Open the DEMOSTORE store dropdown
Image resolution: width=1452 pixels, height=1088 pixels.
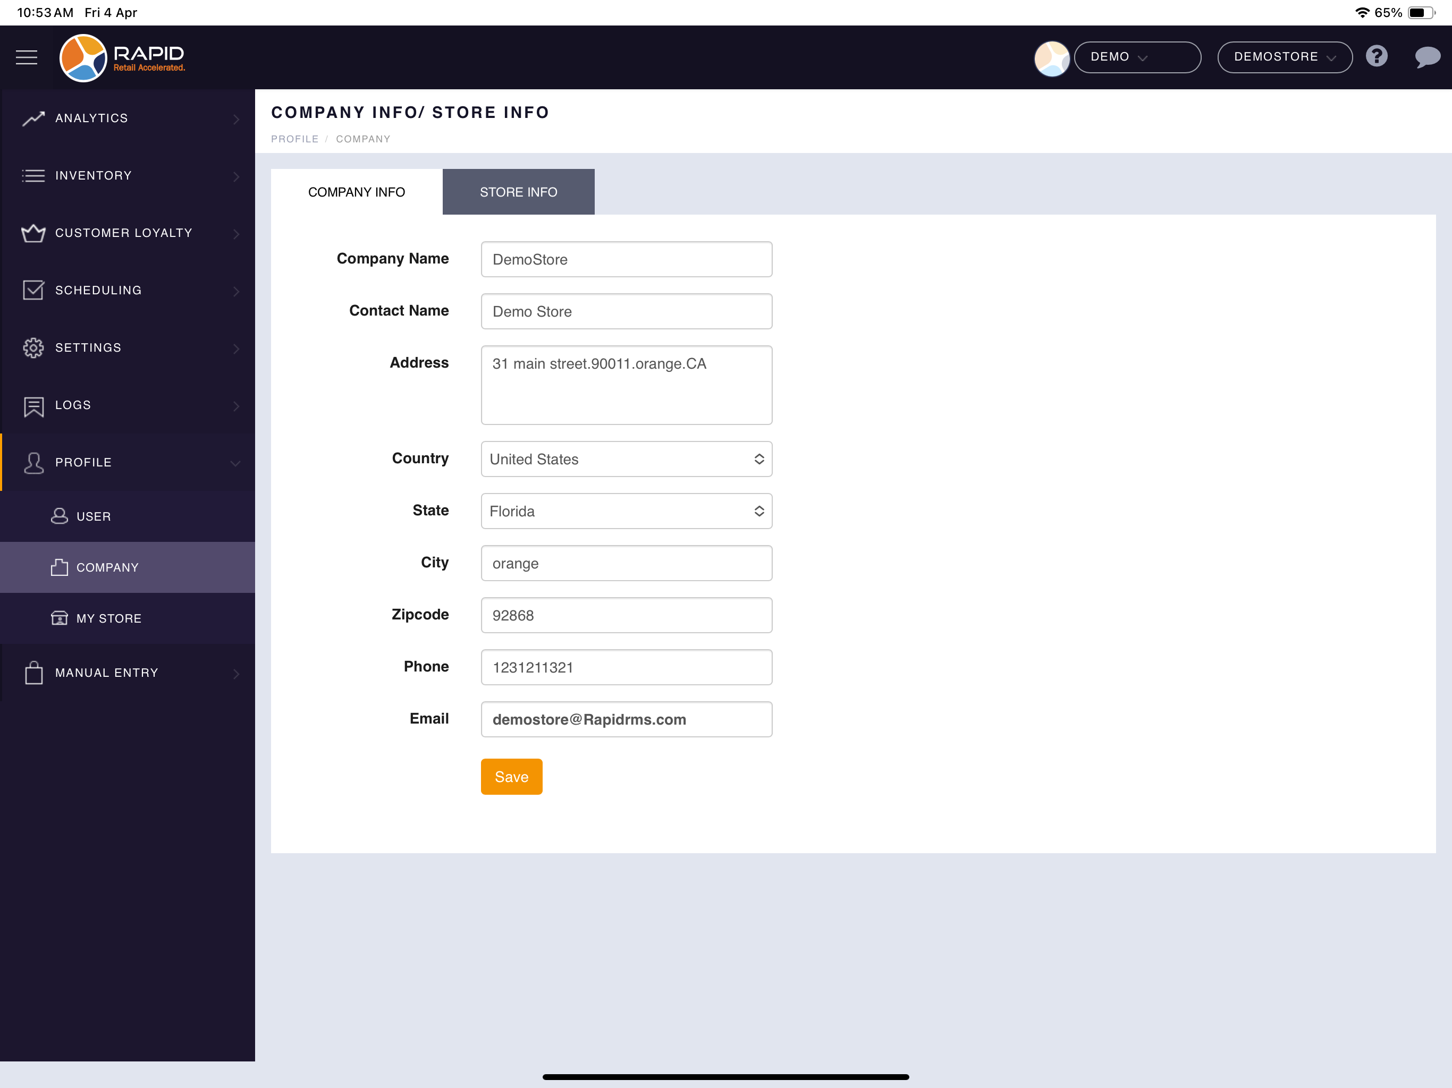1284,57
